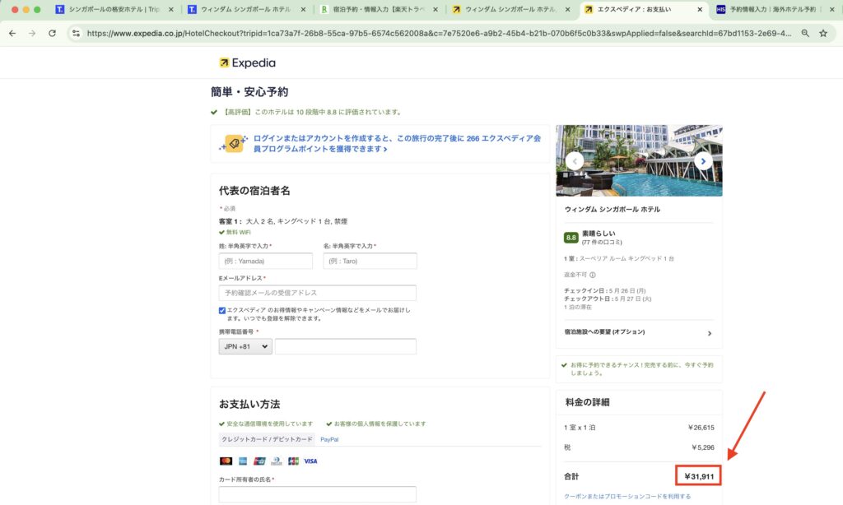Click the browser forward arrow
The height and width of the screenshot is (505, 843).
tap(32, 33)
